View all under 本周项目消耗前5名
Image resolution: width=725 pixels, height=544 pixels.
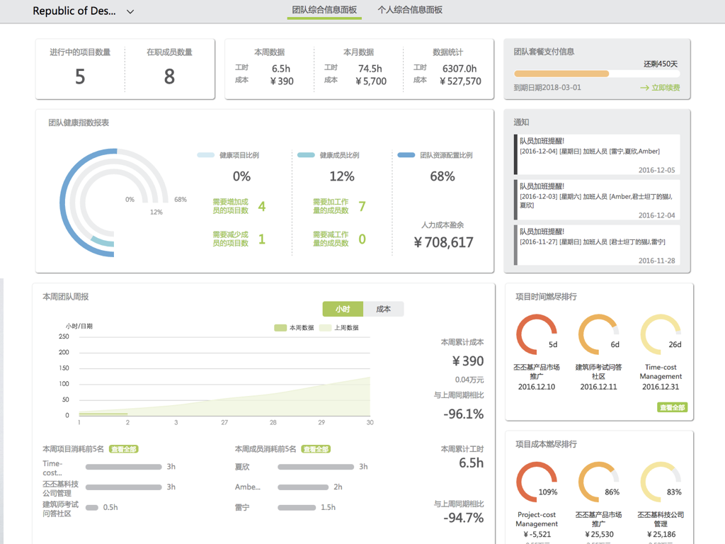coord(123,449)
